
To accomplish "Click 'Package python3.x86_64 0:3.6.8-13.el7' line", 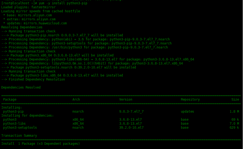I will tap(57, 55).
